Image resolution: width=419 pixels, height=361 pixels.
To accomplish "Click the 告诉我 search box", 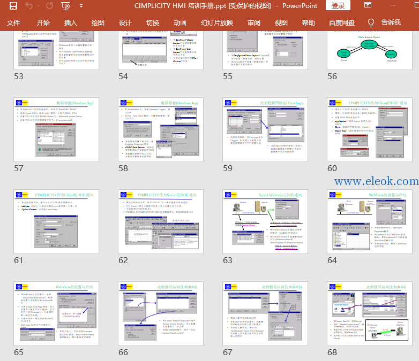I will pyautogui.click(x=391, y=22).
